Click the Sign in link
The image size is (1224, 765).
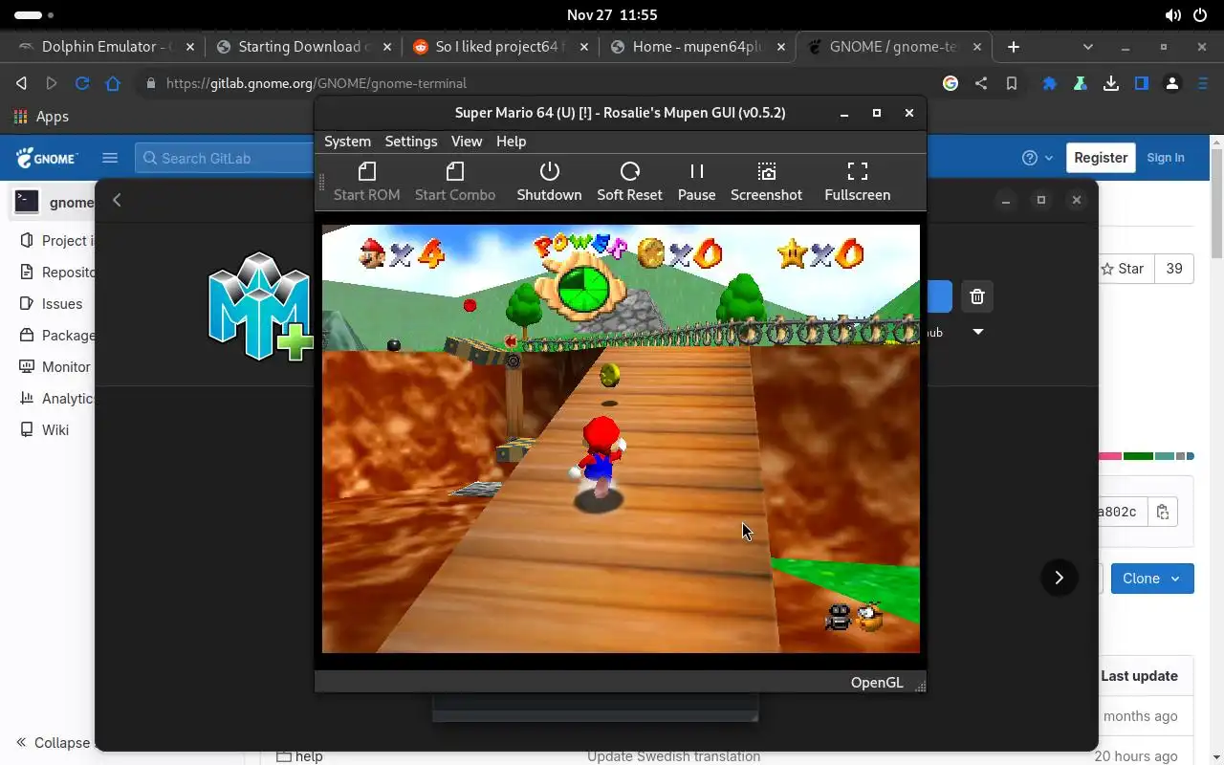tap(1165, 158)
